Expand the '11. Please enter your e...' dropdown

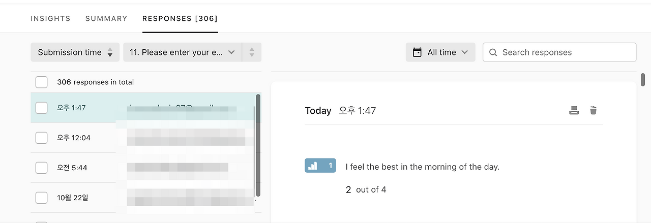[x=182, y=52]
